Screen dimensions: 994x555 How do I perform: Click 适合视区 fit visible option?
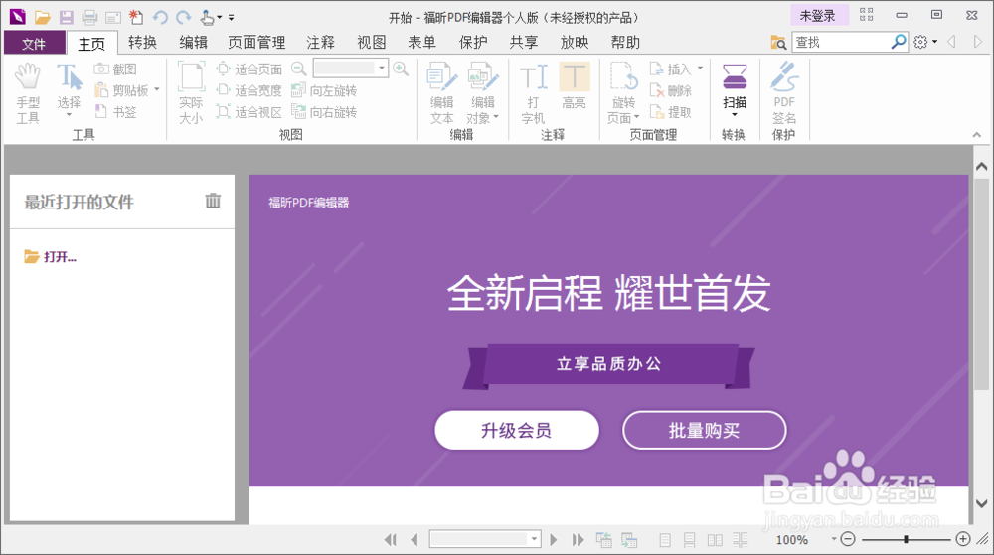(249, 112)
